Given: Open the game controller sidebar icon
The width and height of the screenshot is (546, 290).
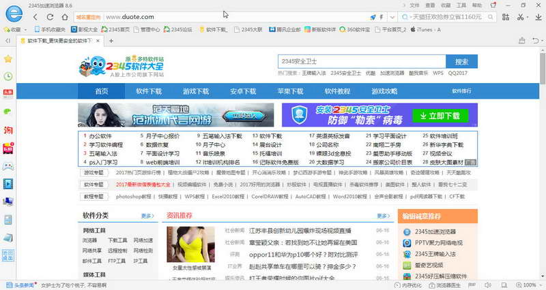Looking at the screenshot, I should pos(8,165).
